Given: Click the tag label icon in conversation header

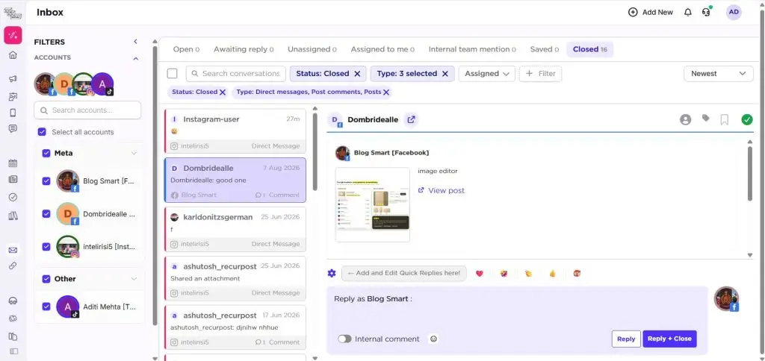Looking at the screenshot, I should pos(705,119).
